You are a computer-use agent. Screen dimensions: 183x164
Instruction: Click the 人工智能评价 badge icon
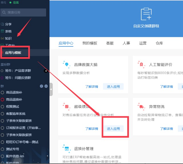click(x=141, y=64)
